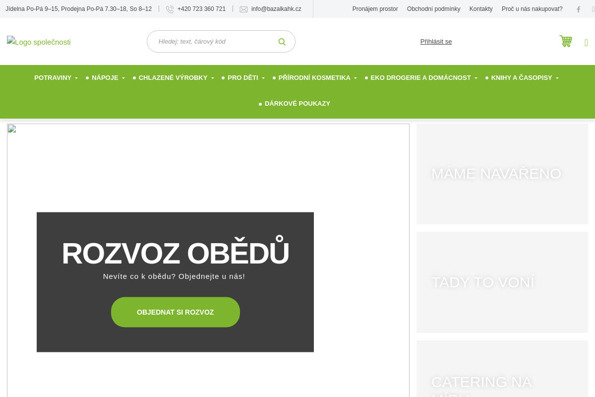Click the Objednat si rozvoz button
This screenshot has height=397, width=595.
coord(176,312)
